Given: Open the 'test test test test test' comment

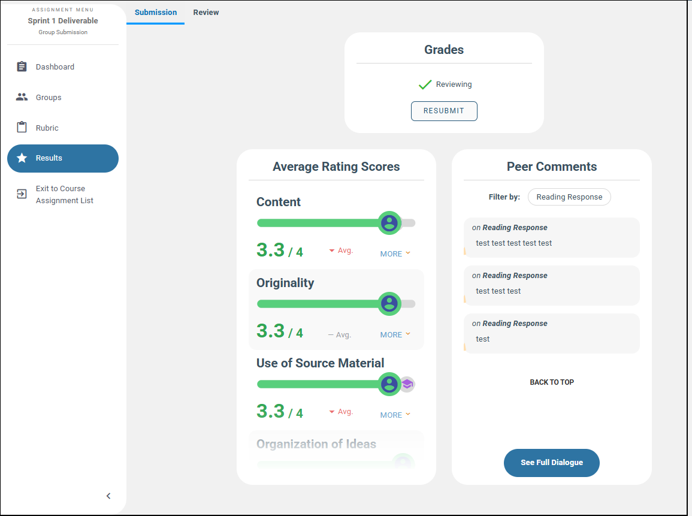Looking at the screenshot, I should (551, 237).
